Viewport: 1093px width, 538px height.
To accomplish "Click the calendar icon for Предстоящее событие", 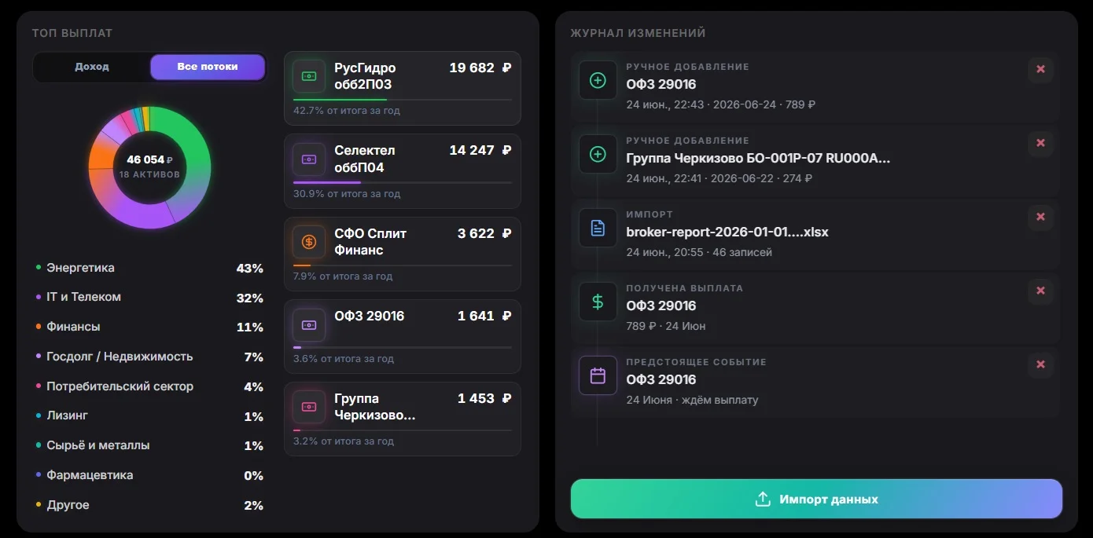I will click(598, 375).
